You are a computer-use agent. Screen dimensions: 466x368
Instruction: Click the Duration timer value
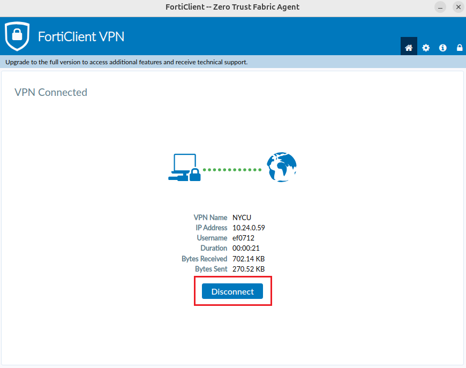pyautogui.click(x=246, y=248)
